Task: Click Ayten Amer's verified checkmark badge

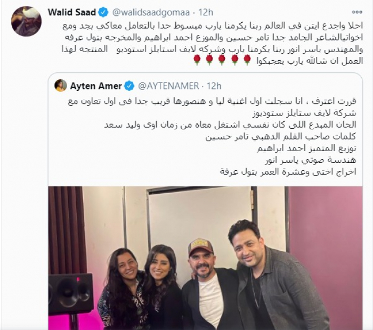Action: 129,86
